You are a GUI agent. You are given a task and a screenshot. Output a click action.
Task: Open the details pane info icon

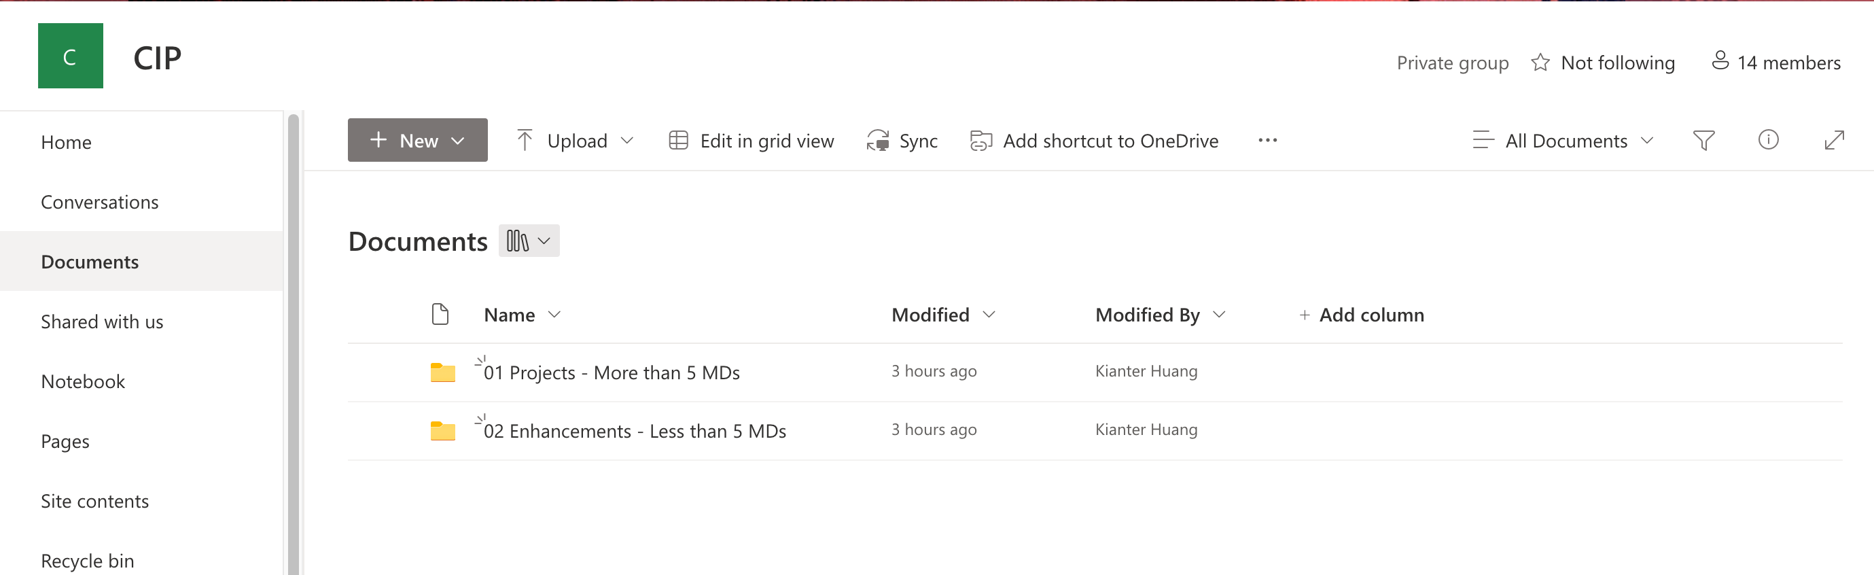pyautogui.click(x=1768, y=140)
